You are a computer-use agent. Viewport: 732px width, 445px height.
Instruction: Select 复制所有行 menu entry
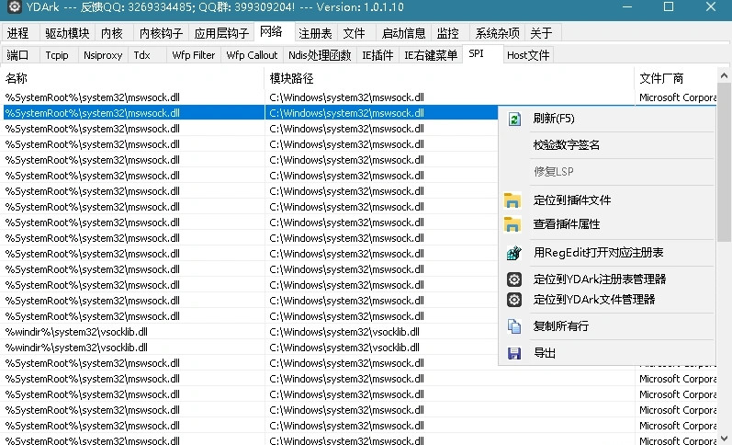(607, 326)
